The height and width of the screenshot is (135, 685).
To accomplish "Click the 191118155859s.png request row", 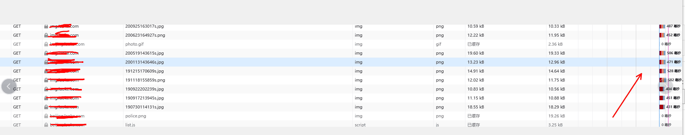I will pyautogui.click(x=342, y=80).
